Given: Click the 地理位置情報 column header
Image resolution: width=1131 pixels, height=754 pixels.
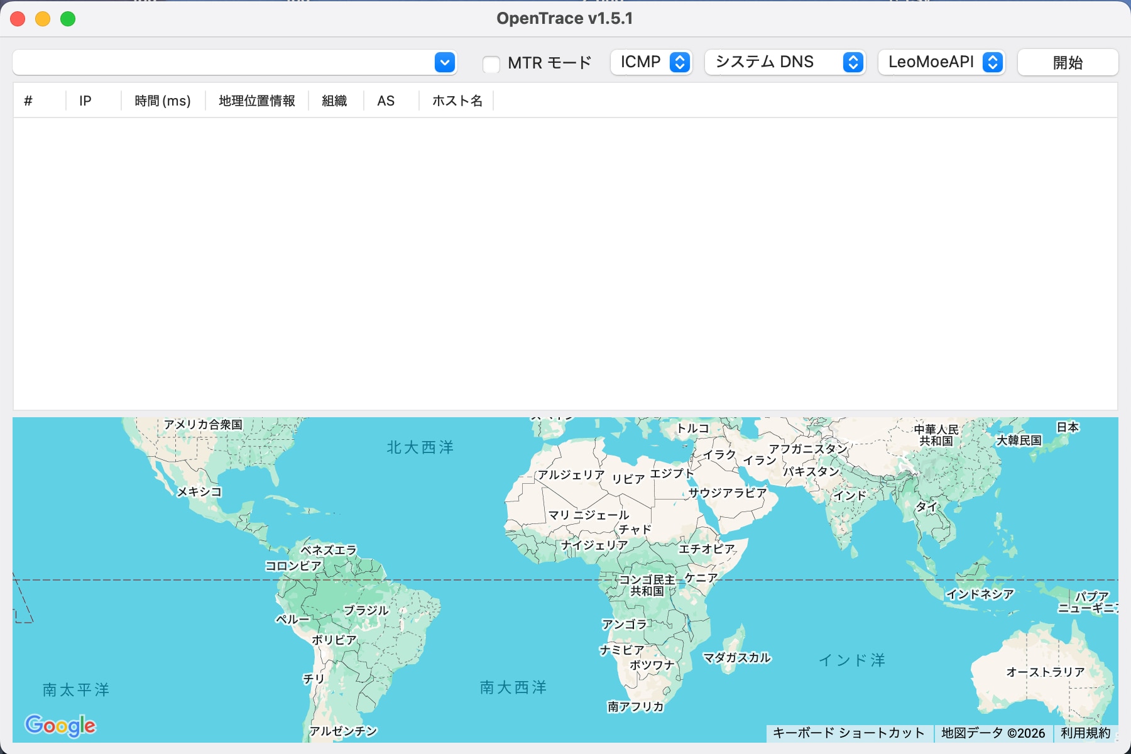Looking at the screenshot, I should [x=256, y=101].
